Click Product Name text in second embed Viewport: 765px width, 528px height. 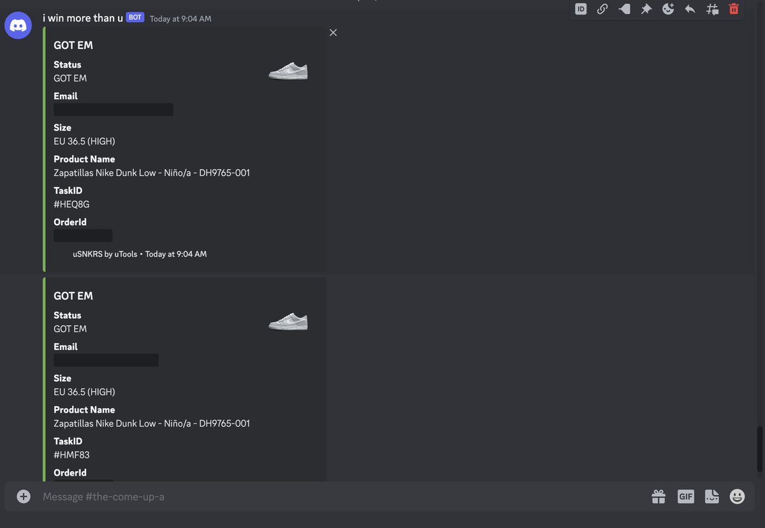152,423
